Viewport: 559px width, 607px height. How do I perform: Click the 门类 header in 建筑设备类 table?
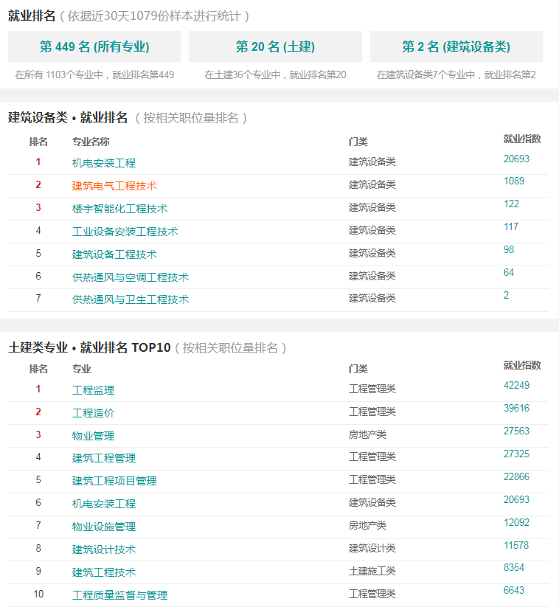358,142
